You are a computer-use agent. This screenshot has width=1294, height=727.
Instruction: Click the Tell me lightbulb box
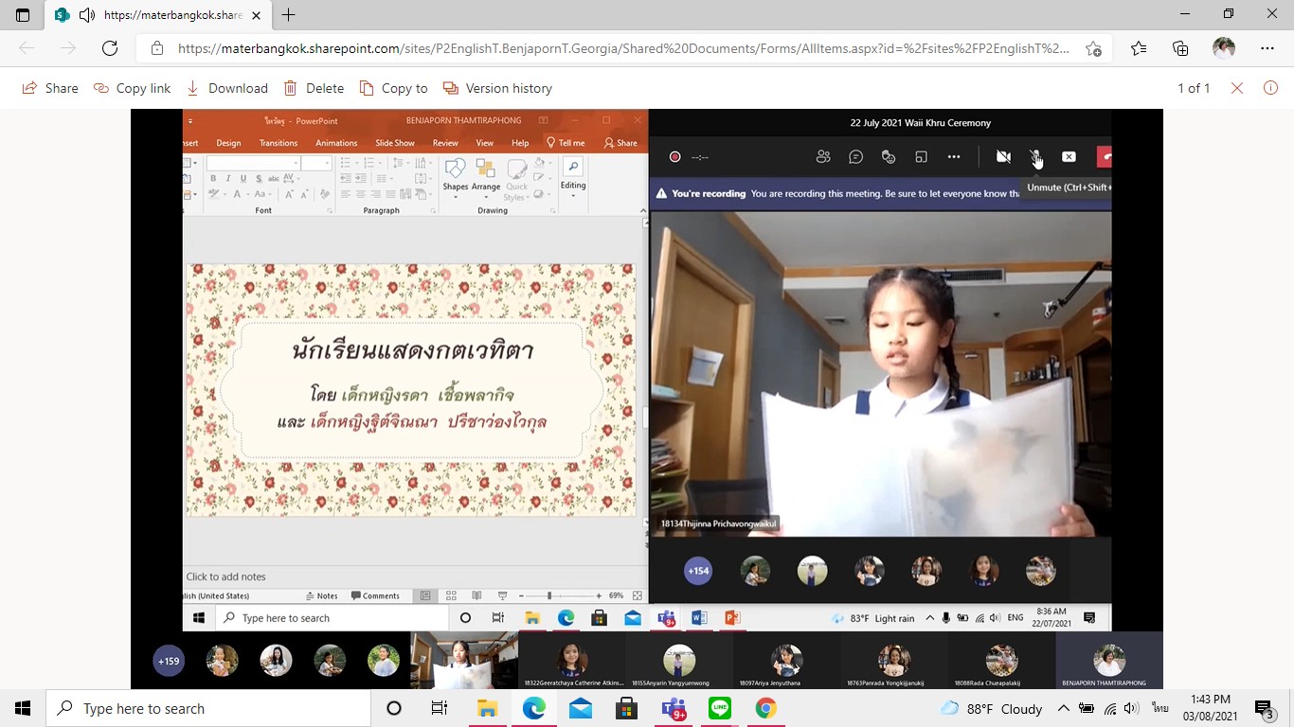coord(566,143)
